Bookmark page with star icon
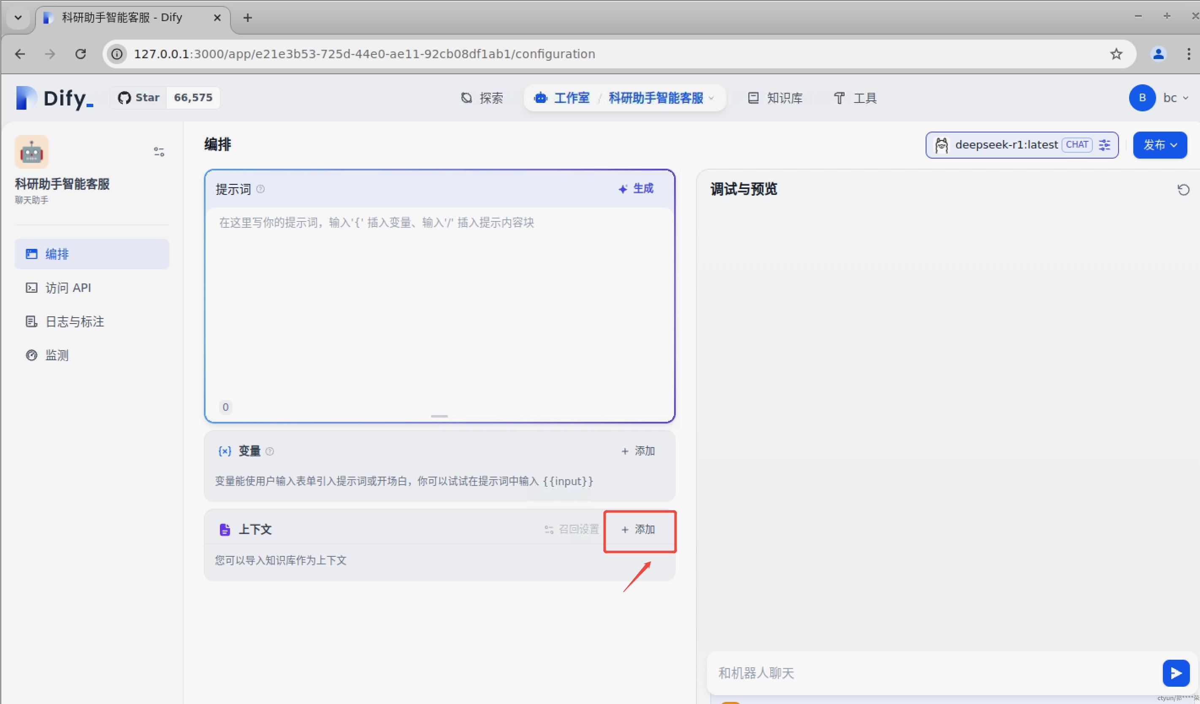Viewport: 1200px width, 704px height. (x=1116, y=54)
